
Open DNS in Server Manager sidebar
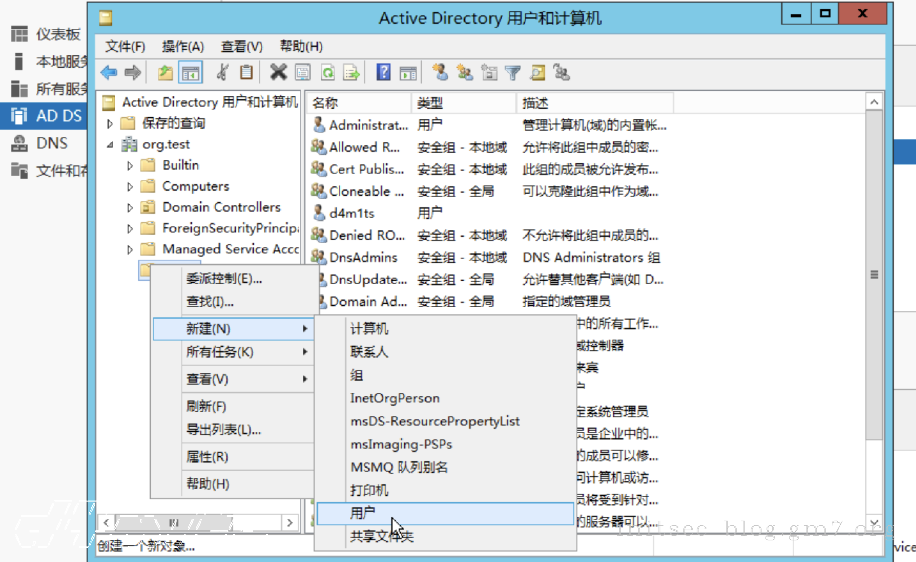pyautogui.click(x=52, y=143)
